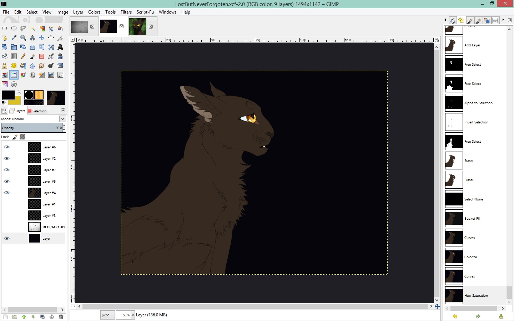Switch to the Selection tab
The width and height of the screenshot is (514, 321).
[37, 111]
